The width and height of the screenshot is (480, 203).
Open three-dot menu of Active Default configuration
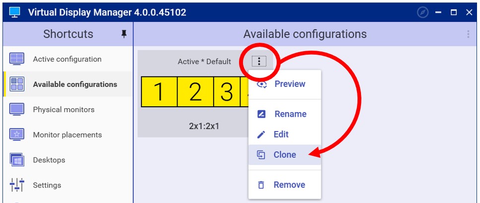click(x=259, y=62)
